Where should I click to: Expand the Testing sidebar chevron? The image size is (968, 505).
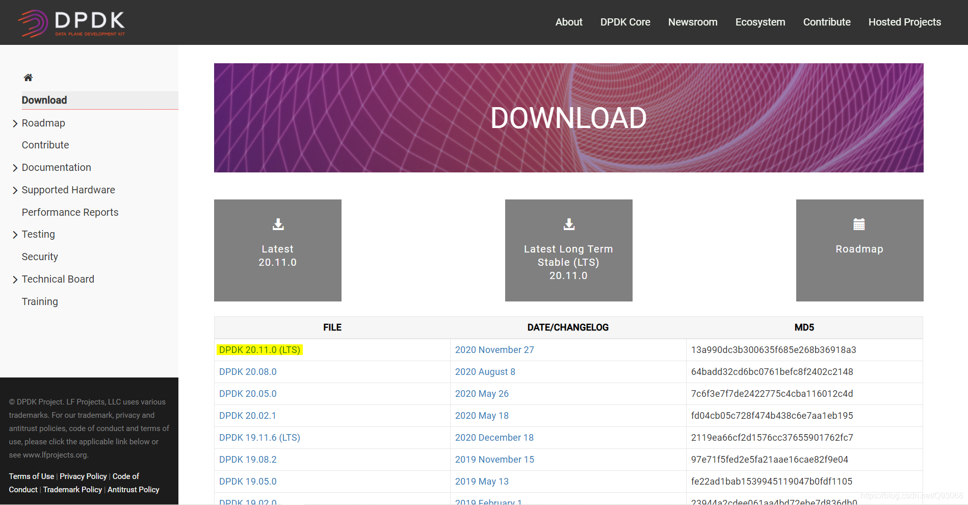[x=15, y=235]
